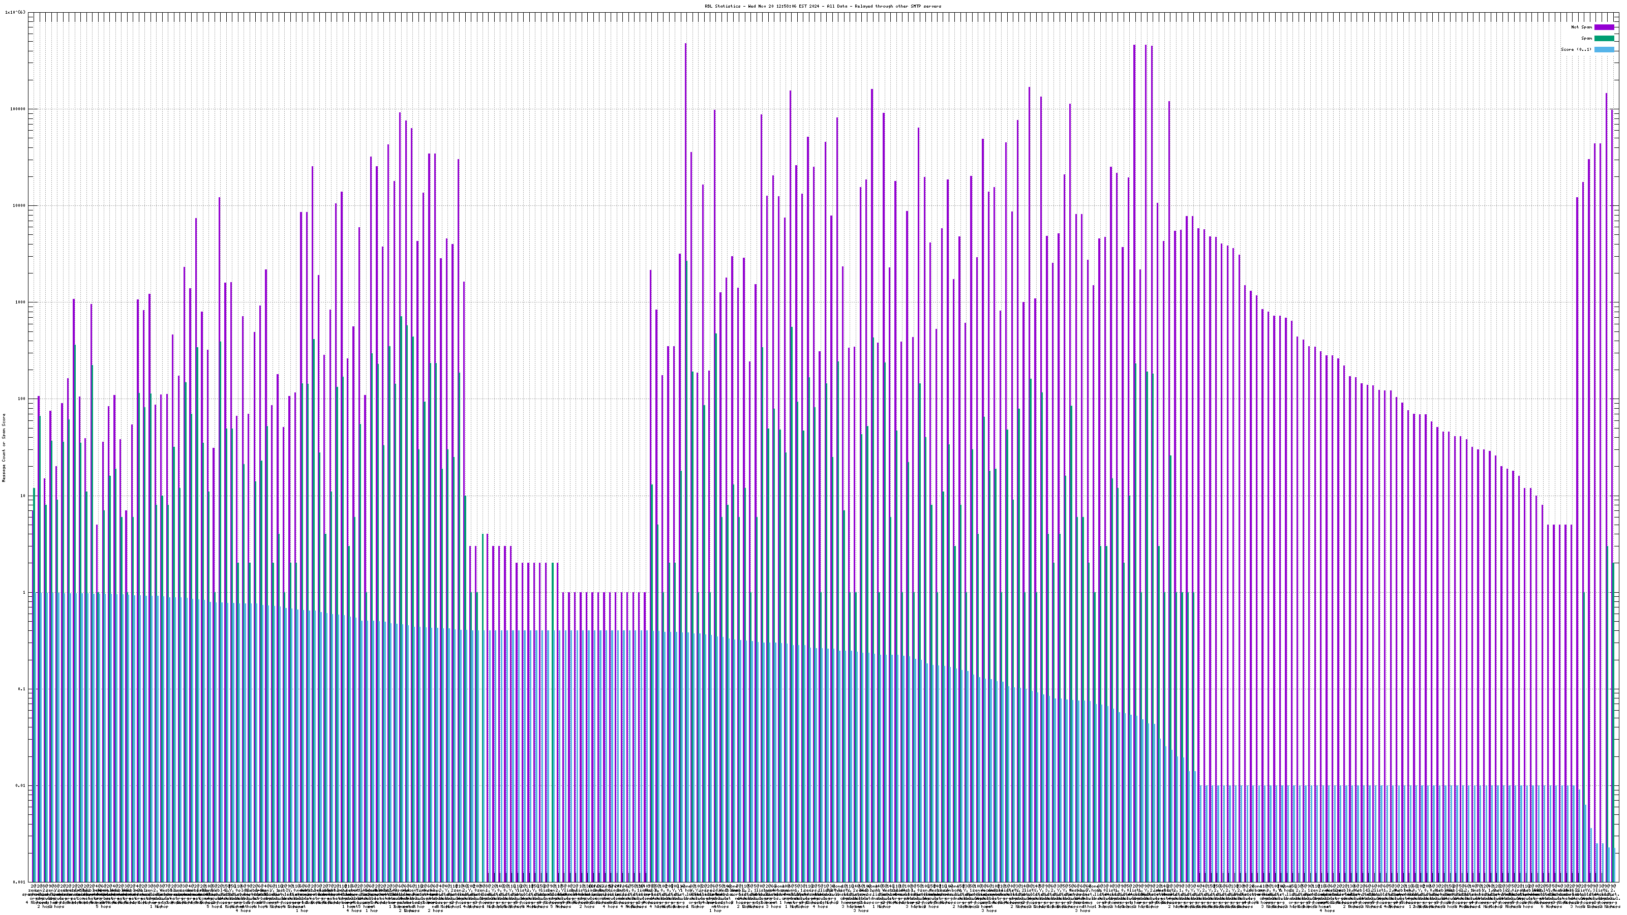Click the 0.1 y-axis tick label
This screenshot has width=1627, height=915.
click(x=23, y=689)
